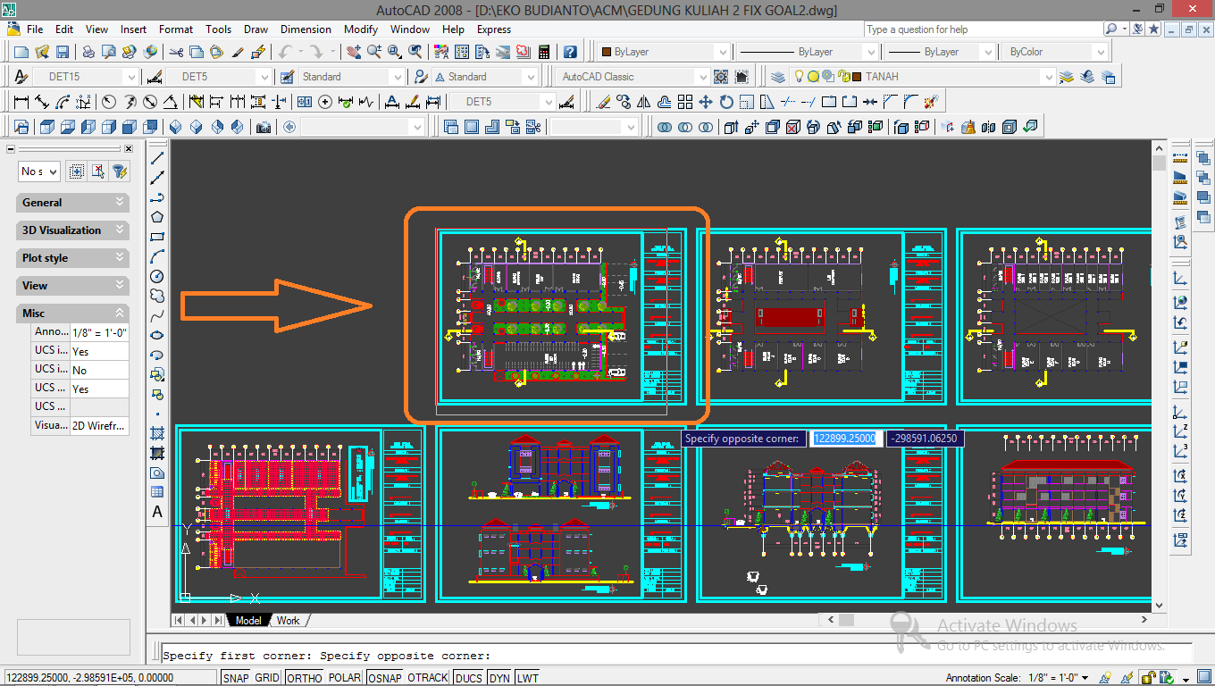This screenshot has height=686, width=1215.
Task: Open the Hatch tool
Action: (x=157, y=433)
